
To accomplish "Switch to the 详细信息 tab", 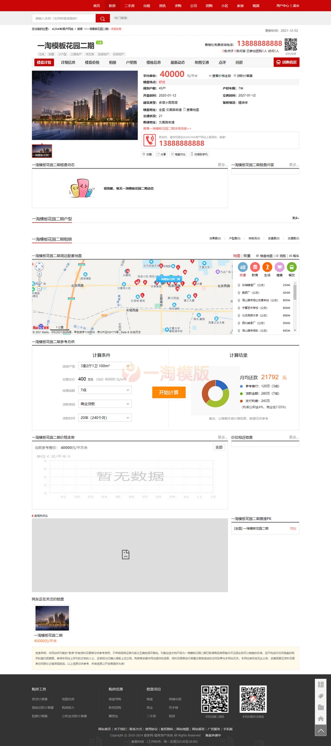I will click(68, 63).
